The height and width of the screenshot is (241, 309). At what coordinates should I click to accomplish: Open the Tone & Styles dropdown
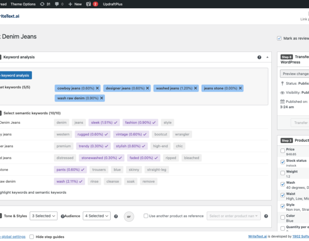pos(43,216)
